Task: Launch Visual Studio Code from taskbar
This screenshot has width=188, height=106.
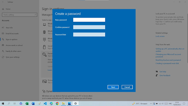Action: 45,103
